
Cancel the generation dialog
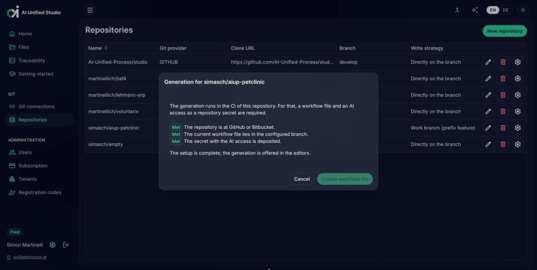click(302, 179)
